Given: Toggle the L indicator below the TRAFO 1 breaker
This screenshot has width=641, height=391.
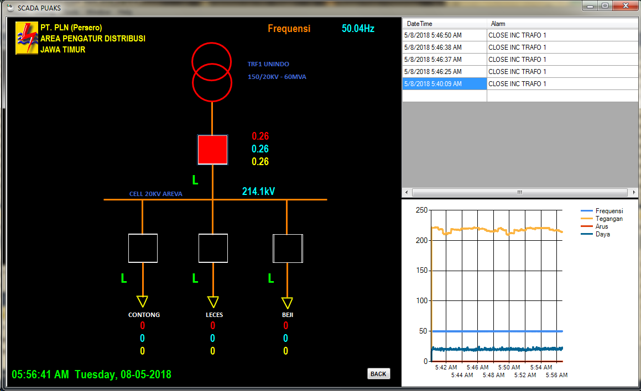Looking at the screenshot, I should click(x=194, y=179).
